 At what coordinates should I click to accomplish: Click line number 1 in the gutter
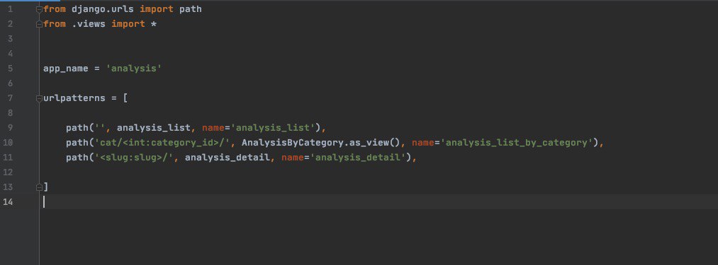pos(11,9)
